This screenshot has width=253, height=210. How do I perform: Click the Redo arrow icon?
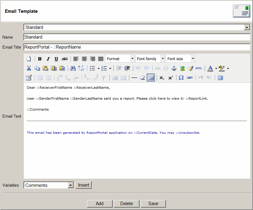(x=146, y=68)
